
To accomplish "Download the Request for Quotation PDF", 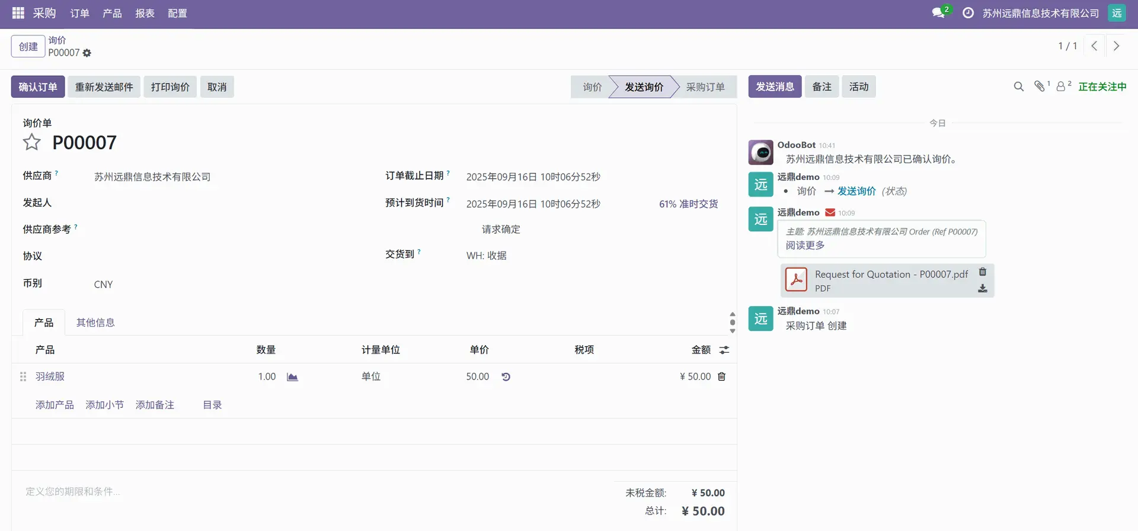I will click(x=982, y=288).
